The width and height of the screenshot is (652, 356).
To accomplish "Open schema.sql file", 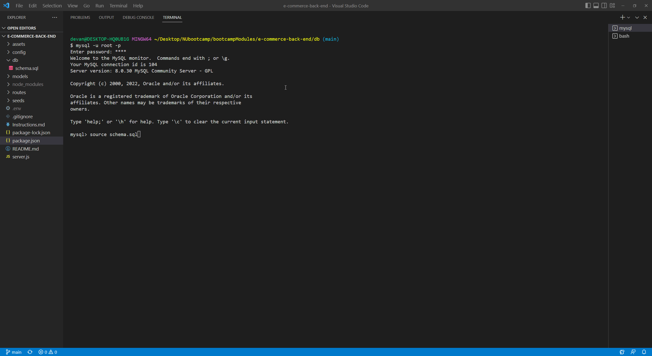I will (27, 68).
